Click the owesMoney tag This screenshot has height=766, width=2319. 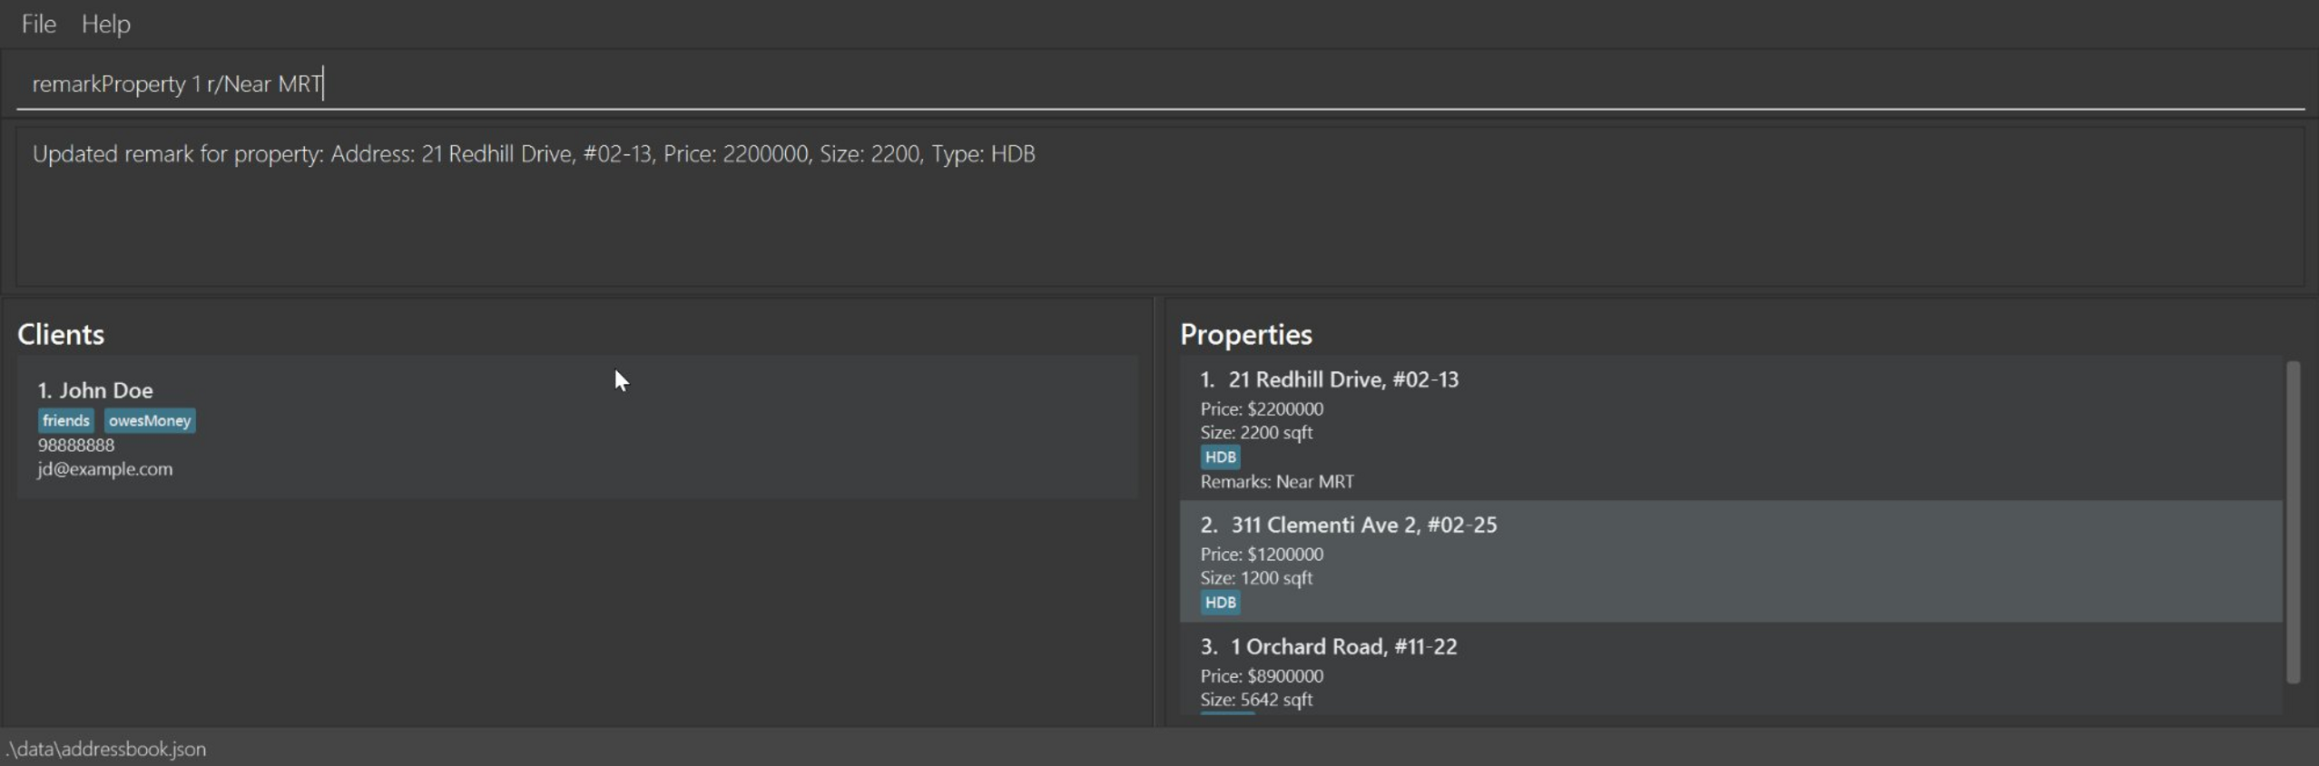tap(150, 420)
